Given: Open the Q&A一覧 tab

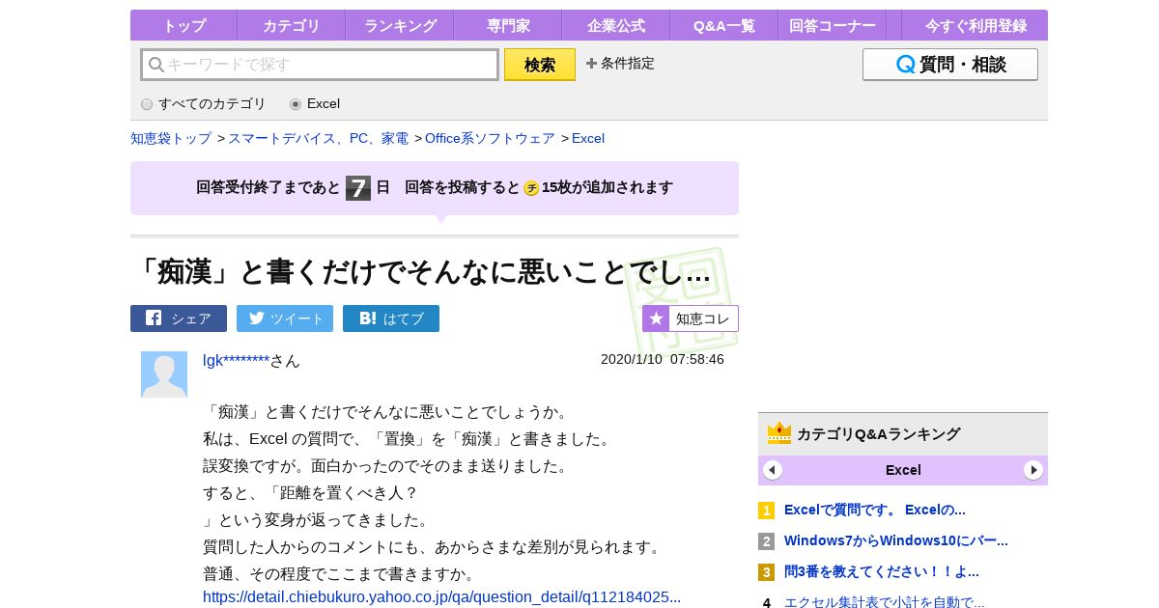Looking at the screenshot, I should coord(723,25).
